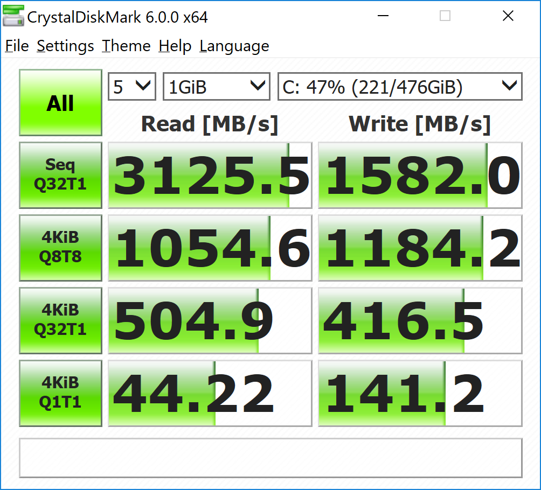Screen dimensions: 541x490
Task: Click the CrystalDiskMark app icon in title bar
Action: click(x=13, y=16)
